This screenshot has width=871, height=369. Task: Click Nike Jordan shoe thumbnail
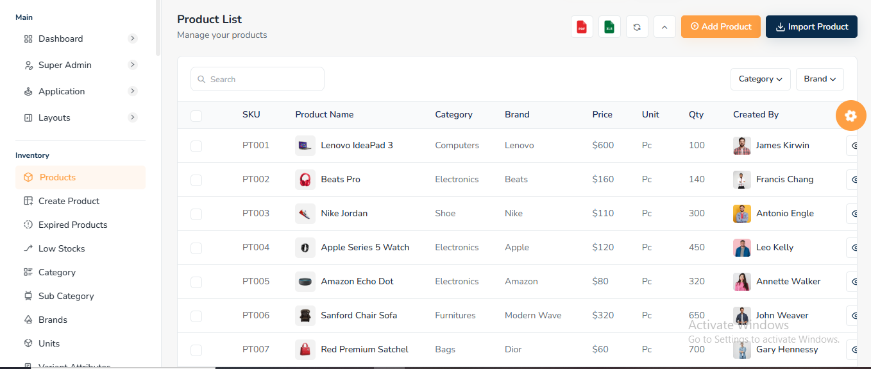(x=305, y=214)
